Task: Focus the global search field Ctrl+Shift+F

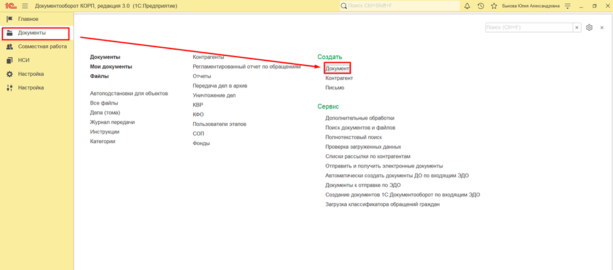Action: pos(400,6)
